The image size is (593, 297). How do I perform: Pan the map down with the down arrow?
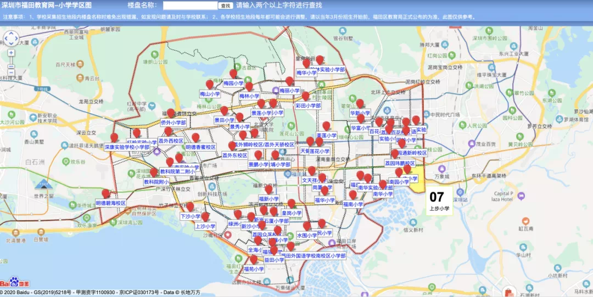point(11,43)
